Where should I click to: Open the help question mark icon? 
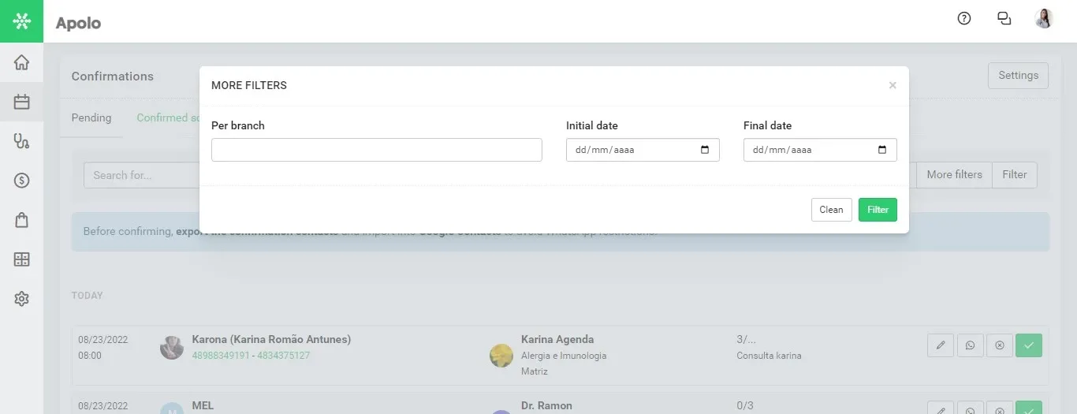(x=964, y=19)
